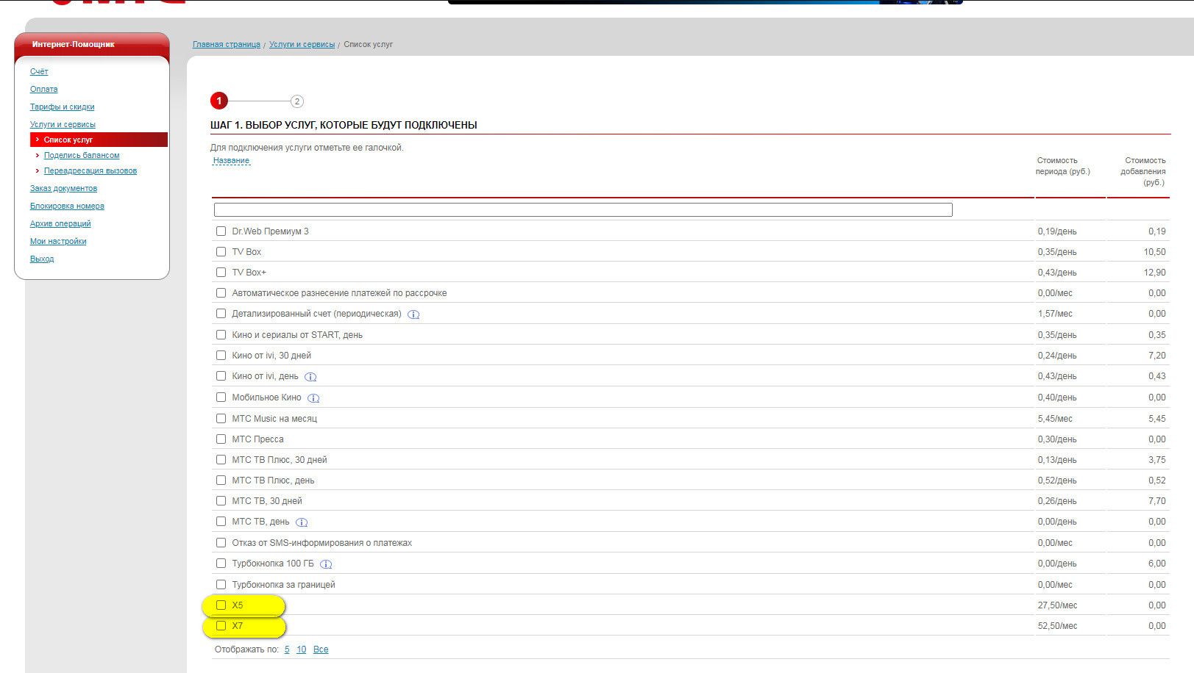1194x673 pixels.
Task: Select МТС Music на месяц checkbox
Action: click(x=221, y=418)
